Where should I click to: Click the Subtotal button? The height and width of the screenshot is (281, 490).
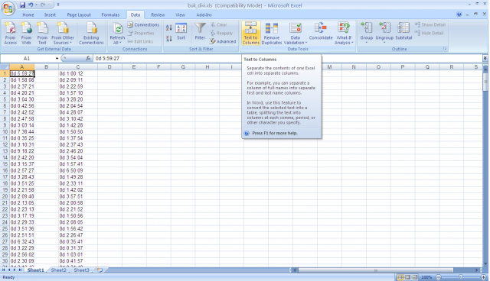click(403, 31)
